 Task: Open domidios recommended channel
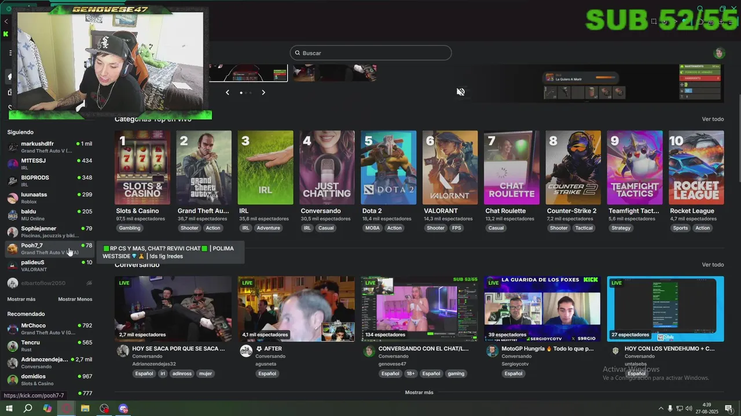[x=49, y=380]
